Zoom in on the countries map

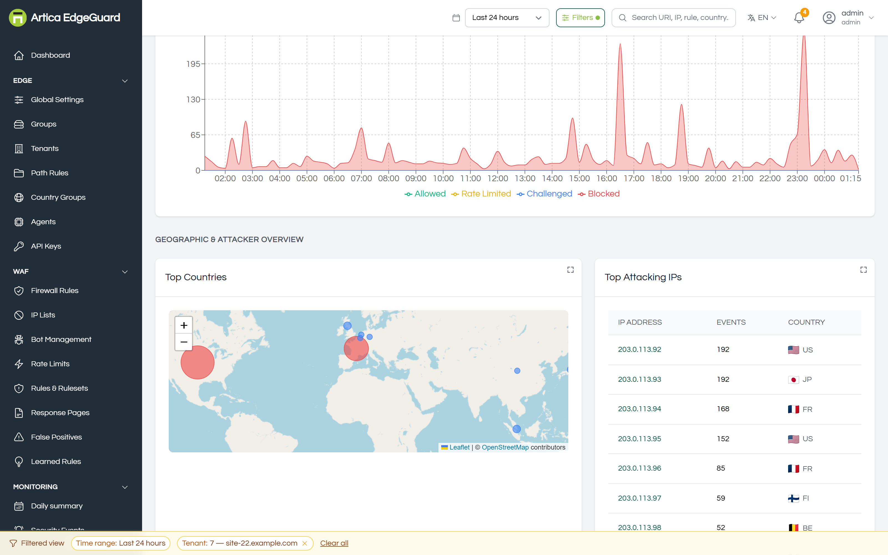pyautogui.click(x=184, y=325)
